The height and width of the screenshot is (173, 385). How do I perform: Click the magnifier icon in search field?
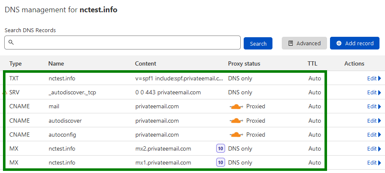[11, 42]
